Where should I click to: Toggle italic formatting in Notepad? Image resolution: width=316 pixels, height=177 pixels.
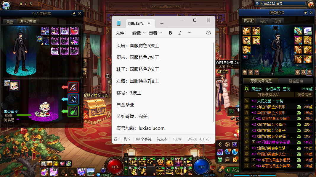click(x=180, y=33)
